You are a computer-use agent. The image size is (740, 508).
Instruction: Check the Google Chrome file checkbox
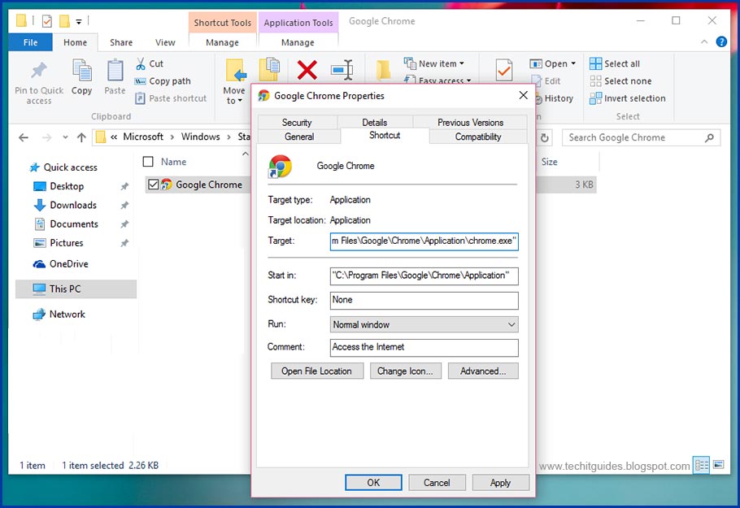(151, 185)
